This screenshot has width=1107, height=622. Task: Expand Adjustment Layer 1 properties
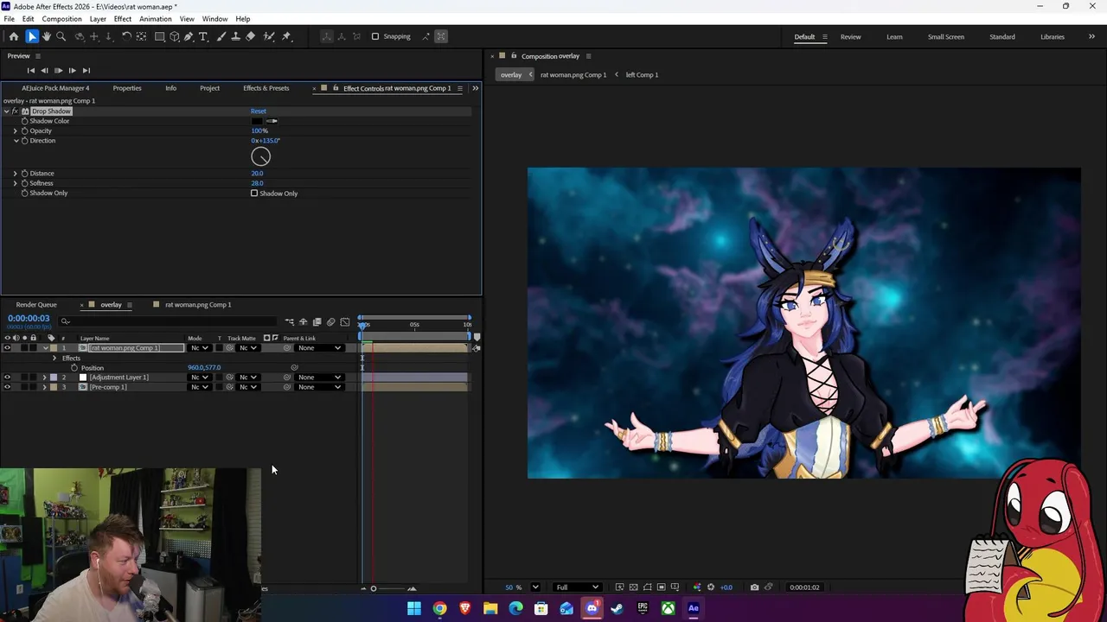[44, 378]
